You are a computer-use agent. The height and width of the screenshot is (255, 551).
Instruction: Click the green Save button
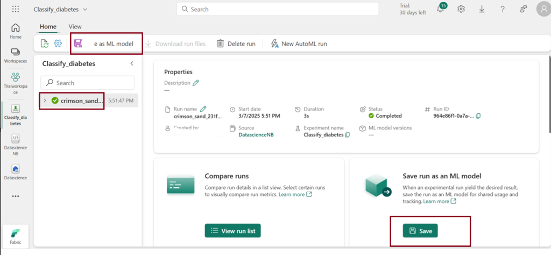[420, 231]
